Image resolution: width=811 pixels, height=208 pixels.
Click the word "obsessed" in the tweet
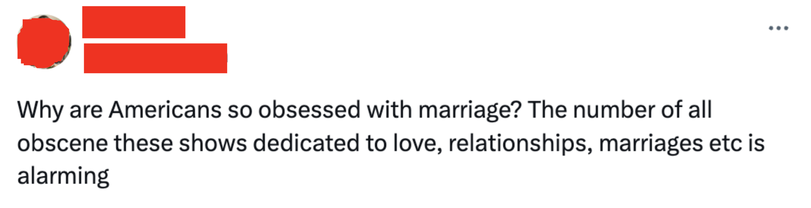click(x=309, y=110)
